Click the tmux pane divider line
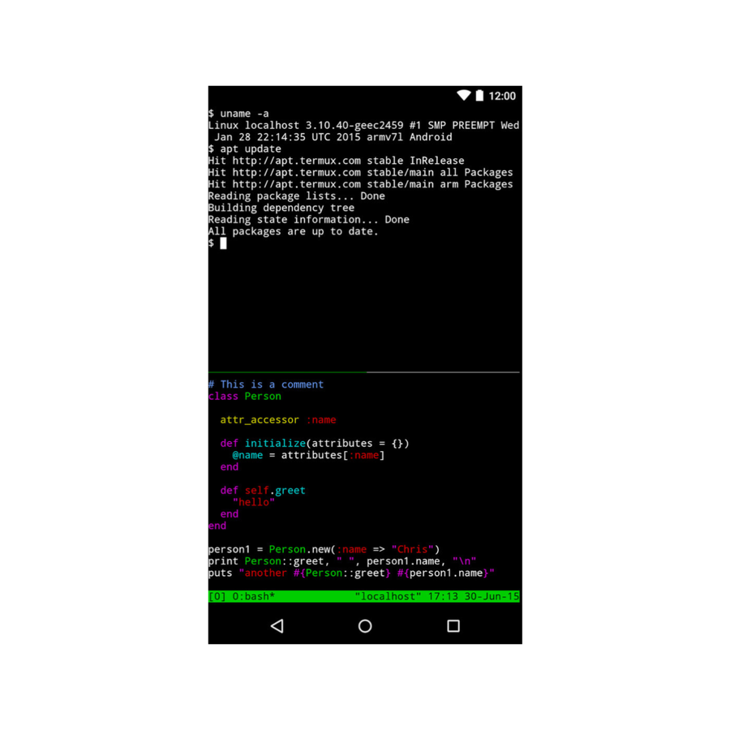The width and height of the screenshot is (730, 730). pos(364,372)
